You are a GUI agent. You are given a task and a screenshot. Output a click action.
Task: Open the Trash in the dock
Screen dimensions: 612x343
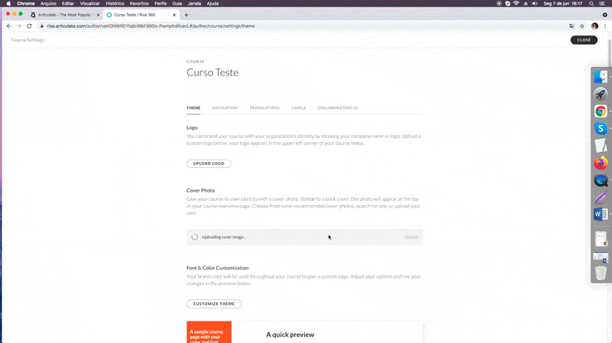(x=601, y=272)
